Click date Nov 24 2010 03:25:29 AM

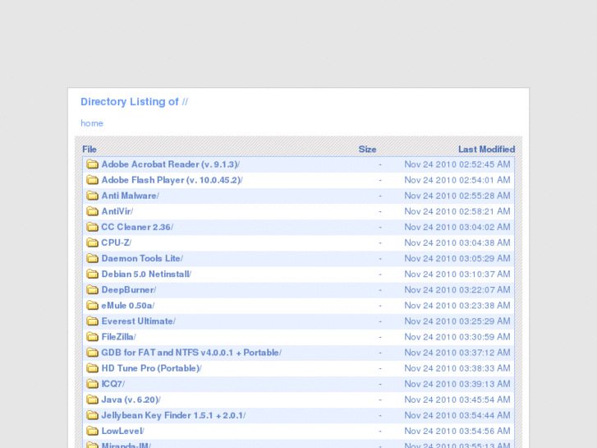(457, 321)
